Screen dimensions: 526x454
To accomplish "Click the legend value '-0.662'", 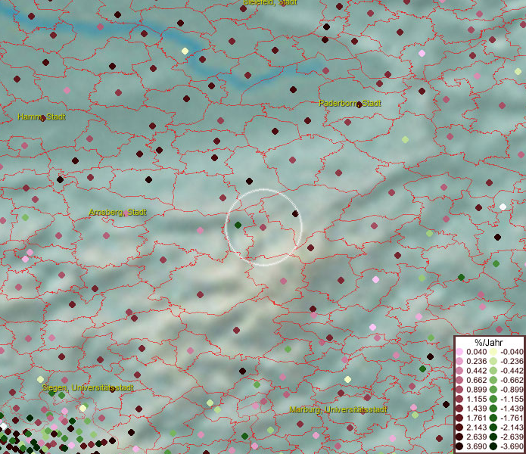I will click(512, 381).
